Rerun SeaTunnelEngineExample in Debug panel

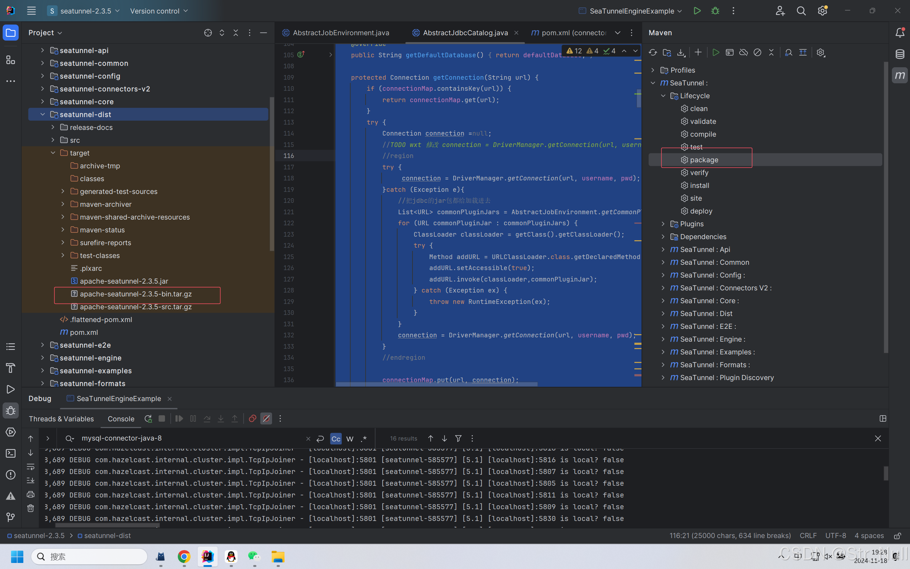(x=148, y=419)
